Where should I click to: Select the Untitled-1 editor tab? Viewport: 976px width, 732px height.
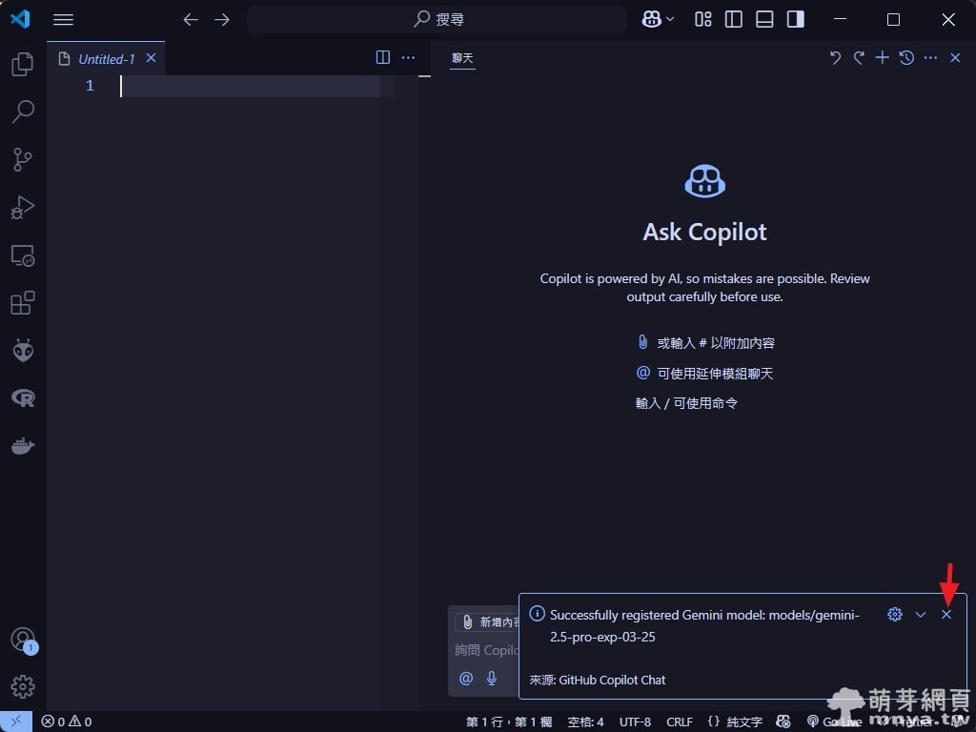click(x=106, y=59)
